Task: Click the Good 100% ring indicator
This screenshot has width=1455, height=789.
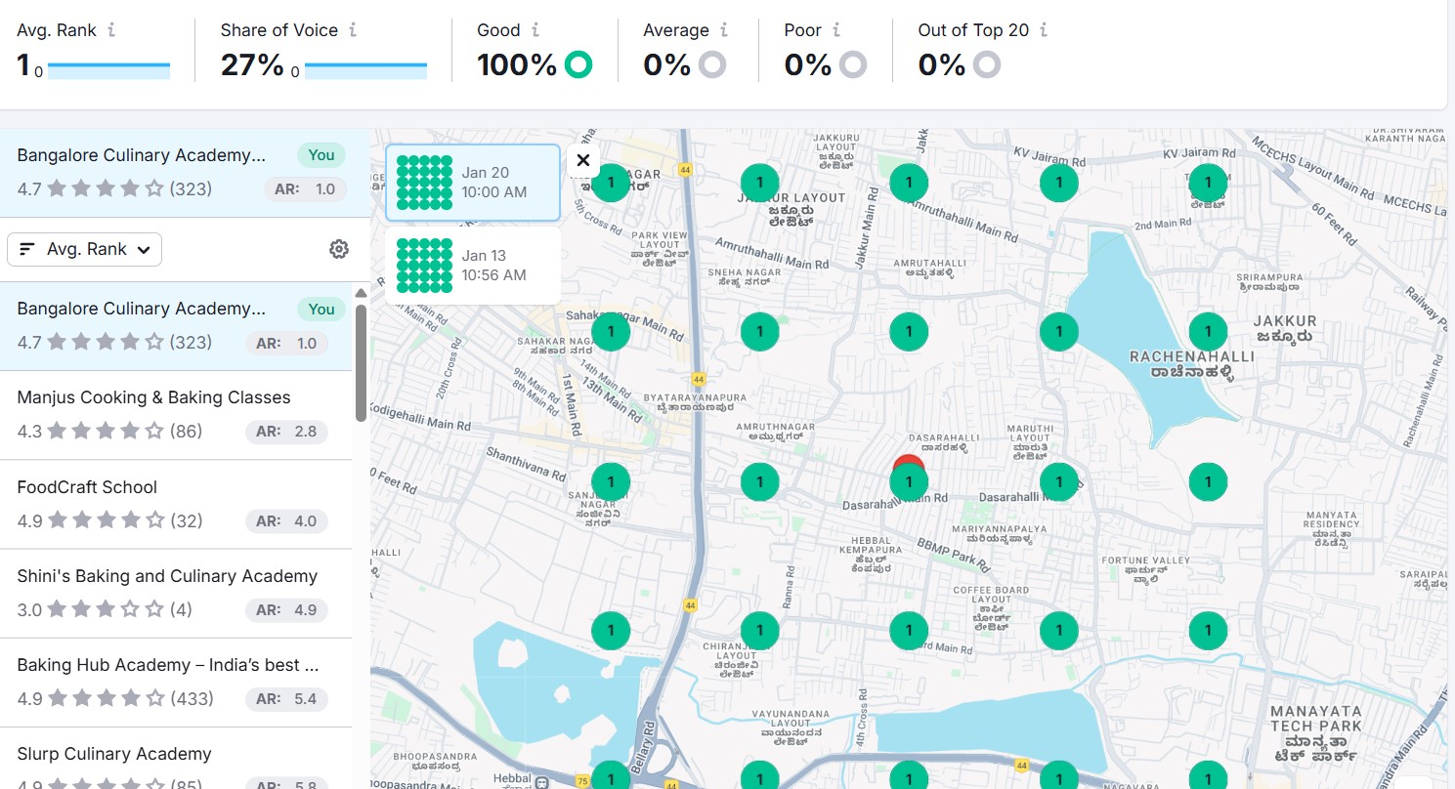Action: tap(578, 65)
